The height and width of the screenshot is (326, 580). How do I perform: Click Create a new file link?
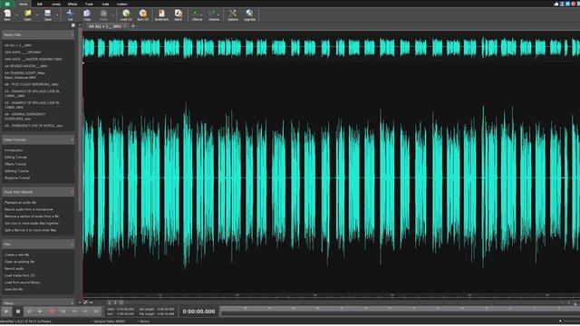click(x=16, y=255)
